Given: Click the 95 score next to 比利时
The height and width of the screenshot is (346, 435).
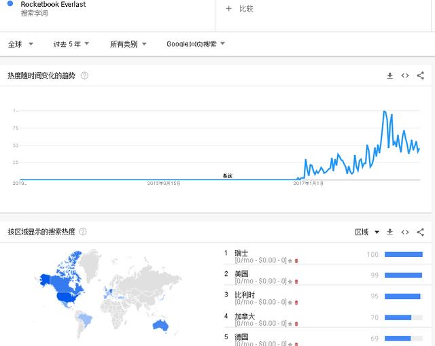Looking at the screenshot, I should (x=375, y=296).
